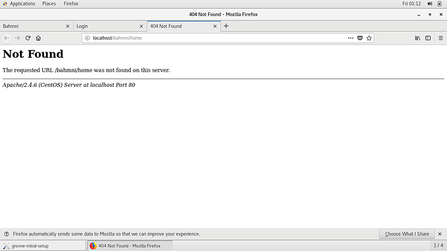Open the page actions menu
This screenshot has height=251, width=447.
[x=350, y=38]
